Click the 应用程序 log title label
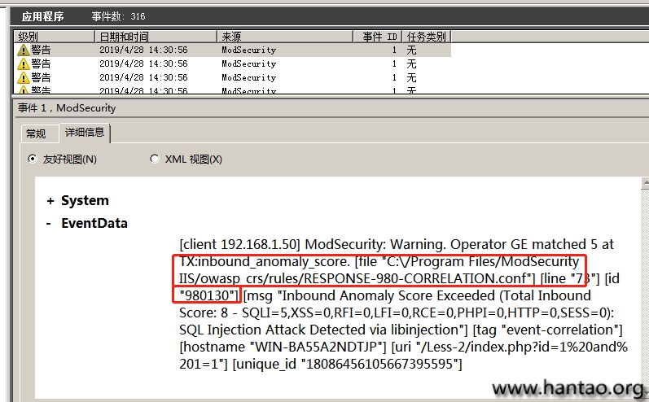This screenshot has width=649, height=402. click(x=42, y=16)
